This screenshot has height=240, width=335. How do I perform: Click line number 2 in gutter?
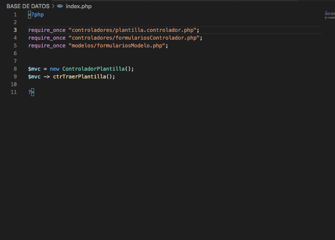pyautogui.click(x=15, y=22)
